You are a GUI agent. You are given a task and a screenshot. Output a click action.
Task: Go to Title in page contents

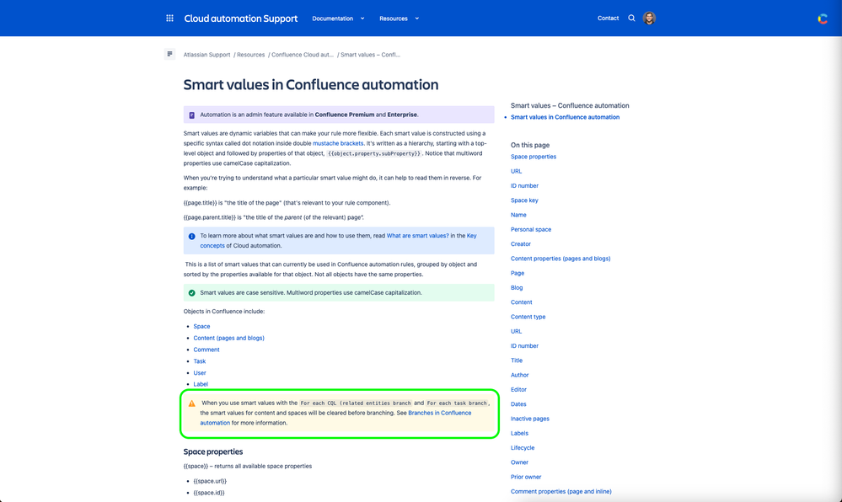tap(517, 360)
